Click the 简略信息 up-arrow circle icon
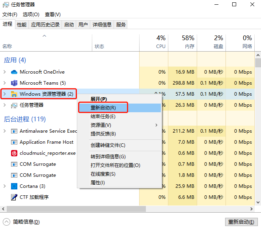 click(6, 222)
